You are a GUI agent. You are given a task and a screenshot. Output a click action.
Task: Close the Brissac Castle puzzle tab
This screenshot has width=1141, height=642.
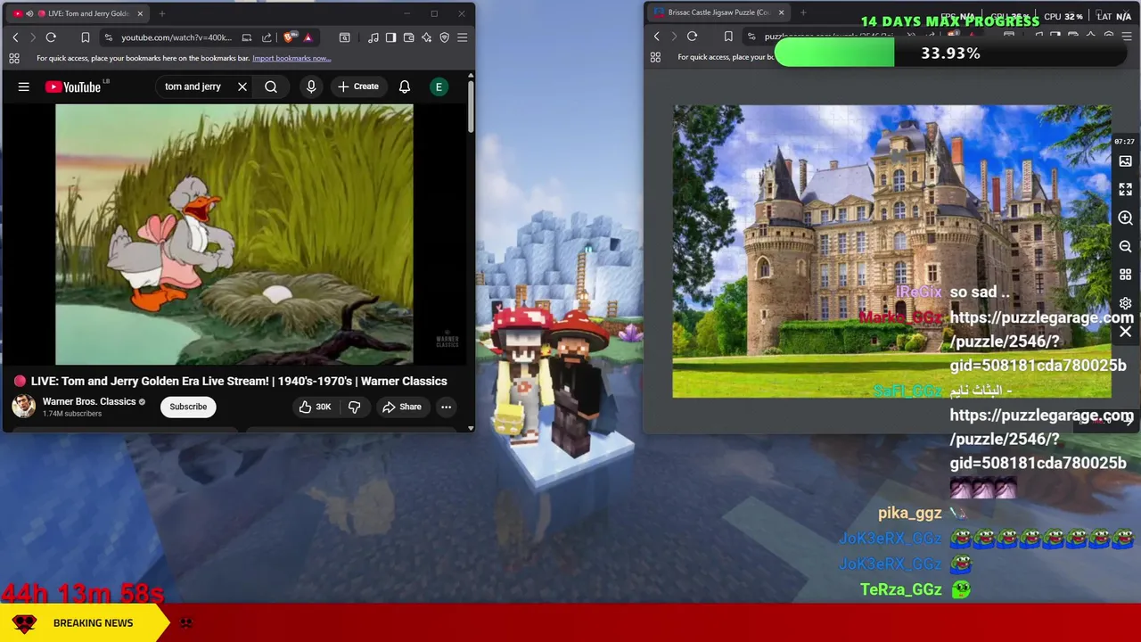[781, 12]
